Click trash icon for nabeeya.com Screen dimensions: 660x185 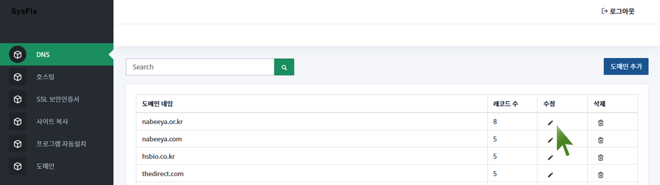[x=600, y=140]
